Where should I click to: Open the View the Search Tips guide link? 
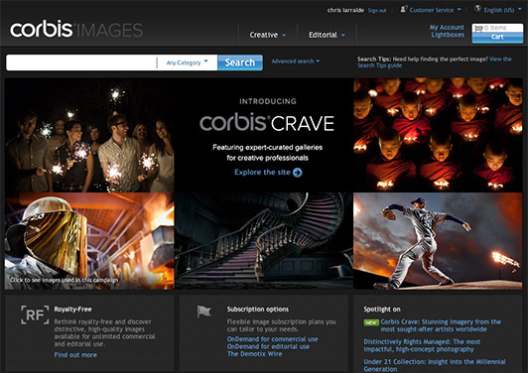435,62
